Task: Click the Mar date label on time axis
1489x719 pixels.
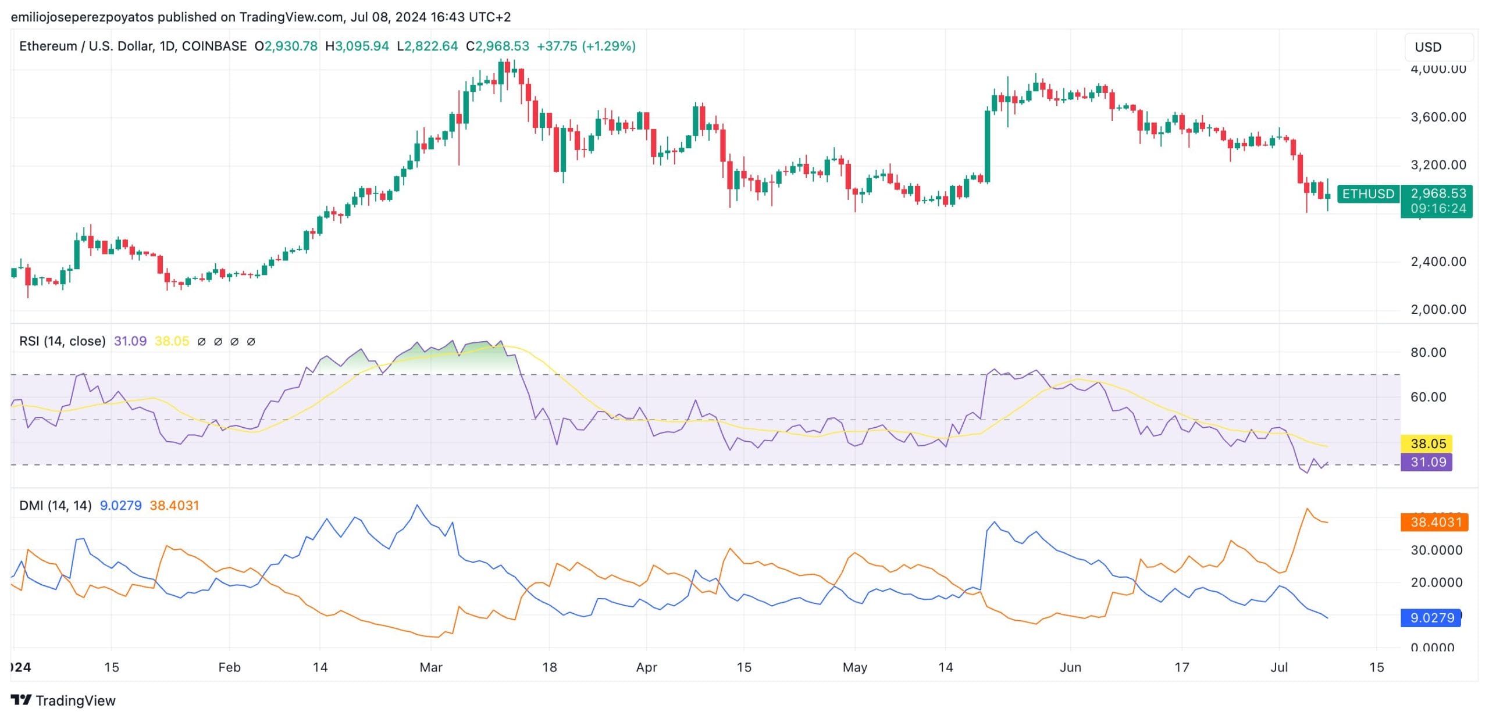Action: pyautogui.click(x=430, y=667)
